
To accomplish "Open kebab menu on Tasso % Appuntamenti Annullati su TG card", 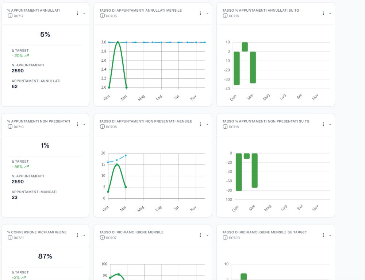I will 323,13.
